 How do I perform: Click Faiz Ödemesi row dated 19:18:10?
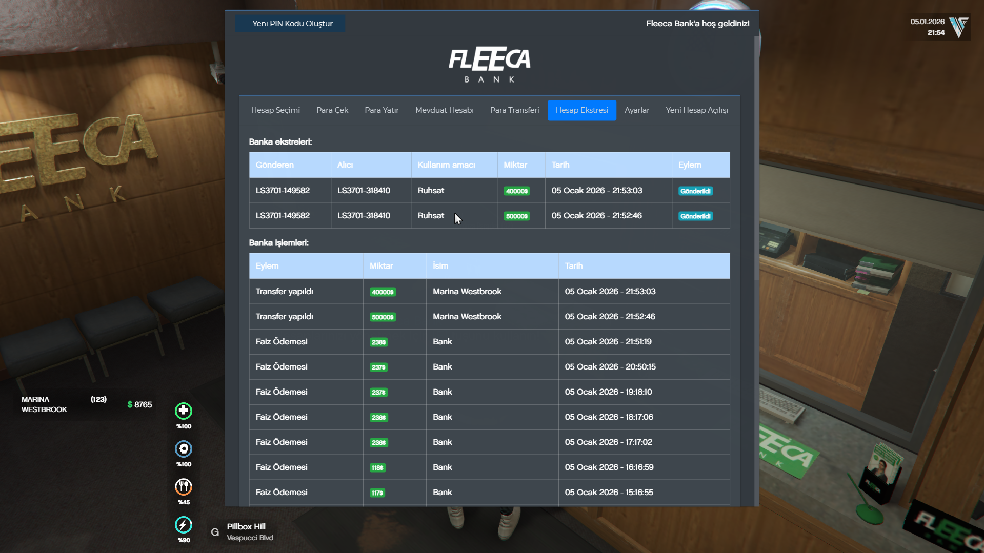click(490, 392)
